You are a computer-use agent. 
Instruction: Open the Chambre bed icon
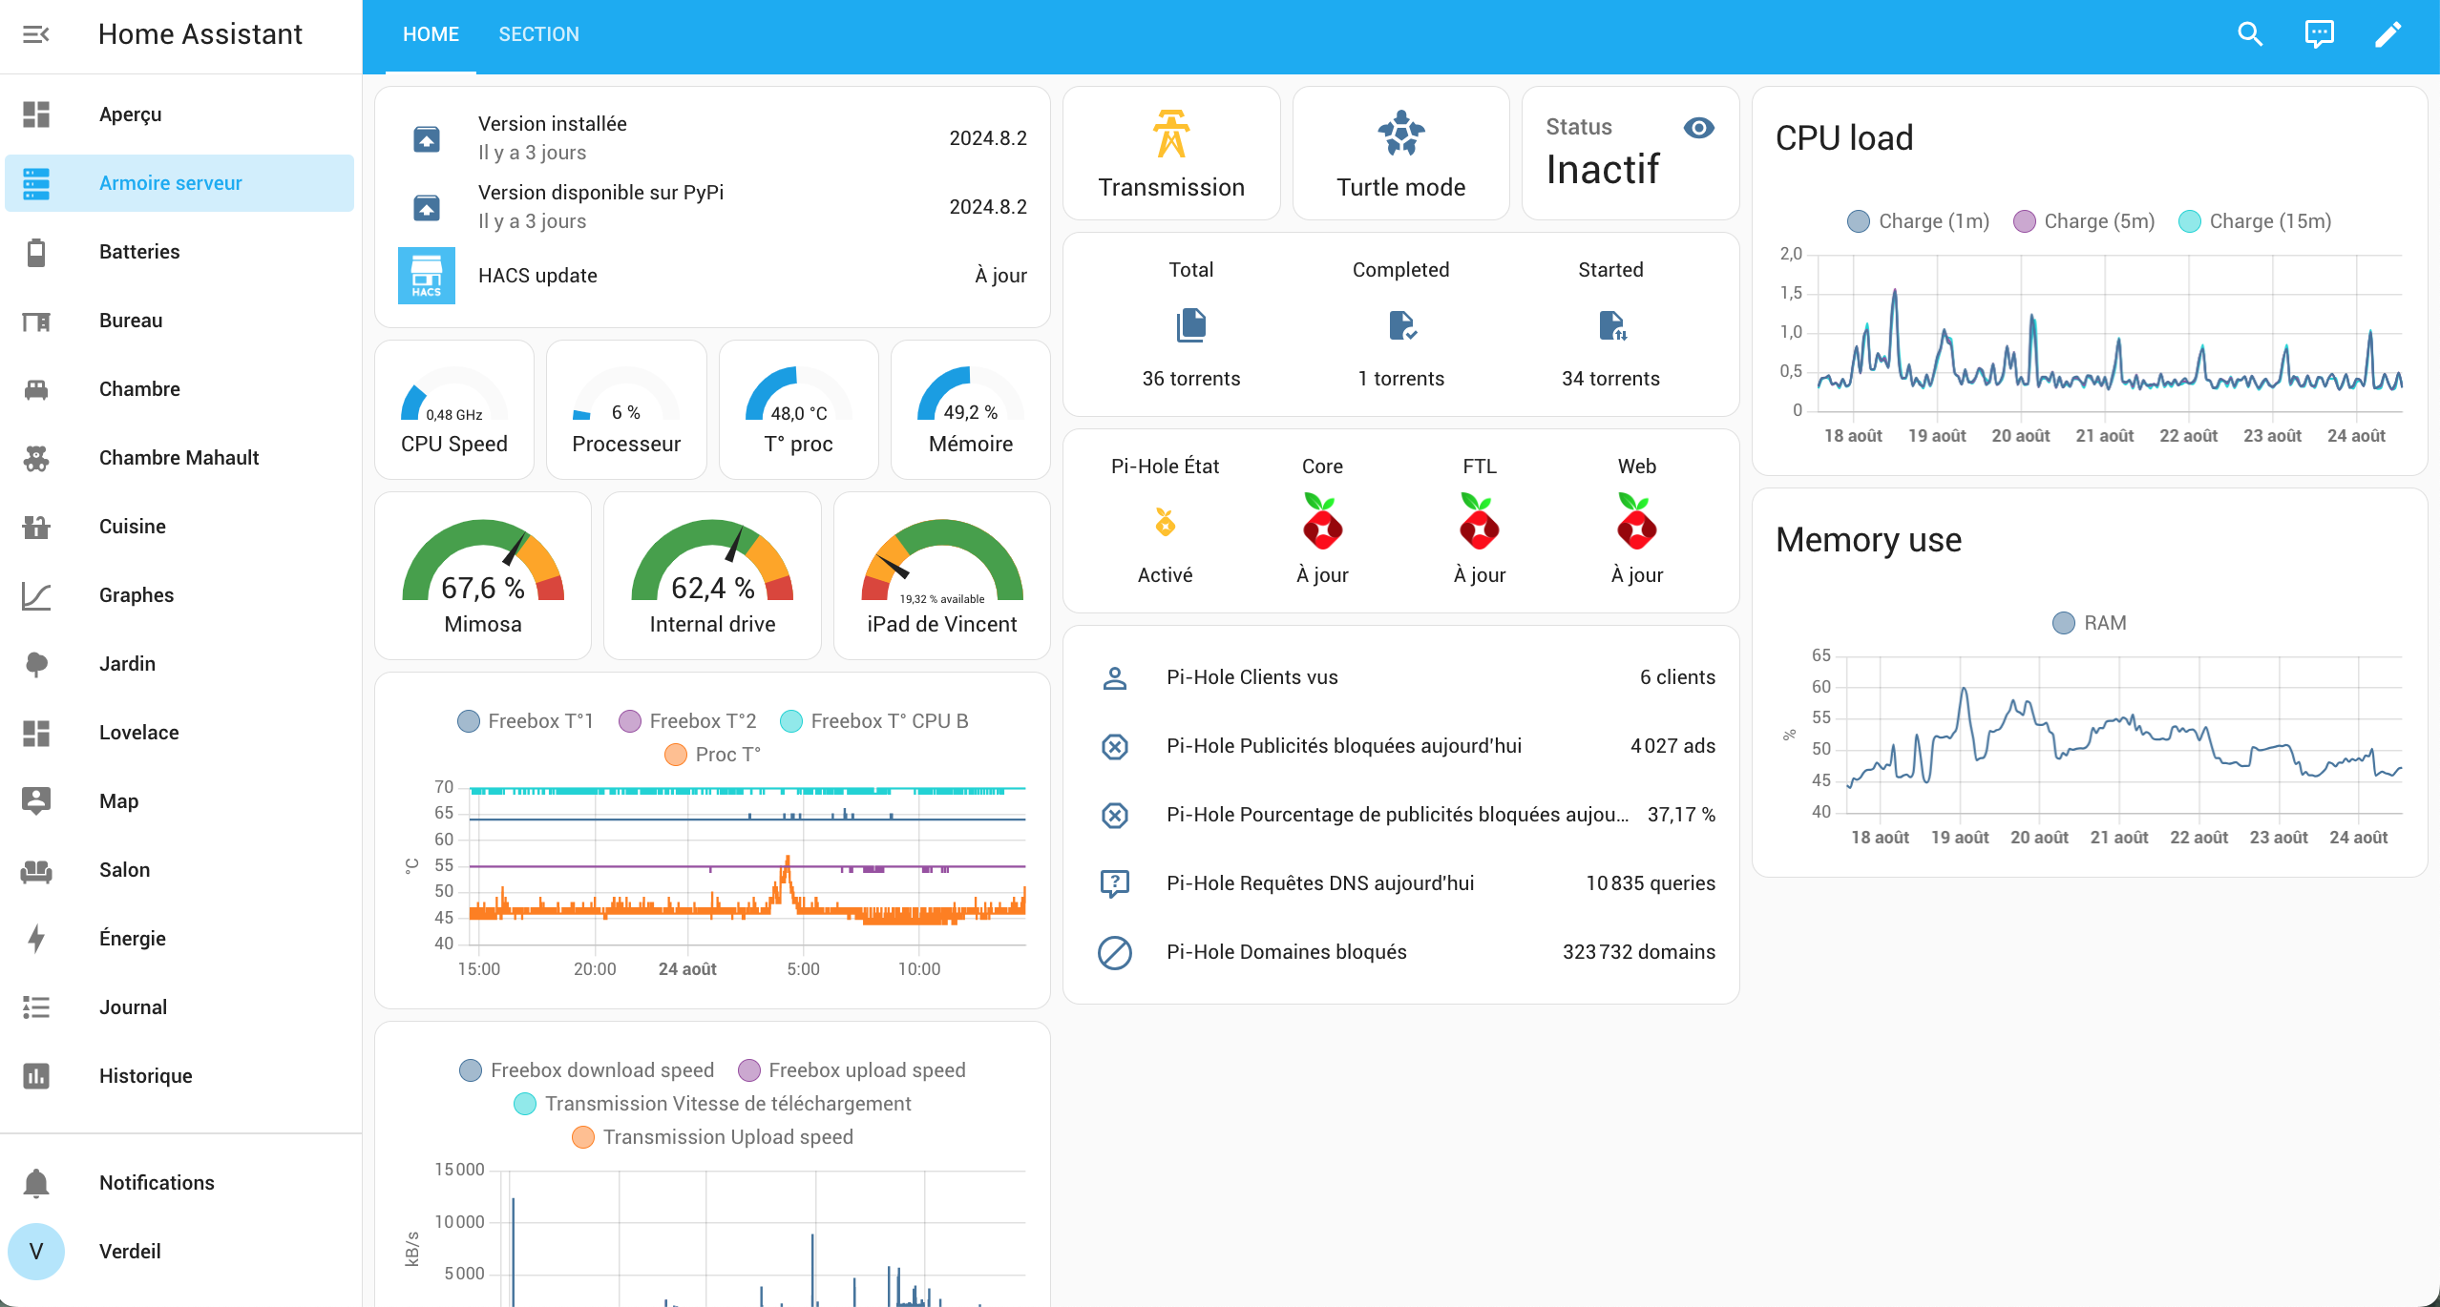[36, 389]
